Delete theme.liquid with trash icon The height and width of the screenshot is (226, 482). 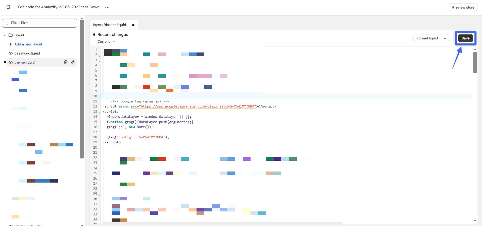(x=66, y=62)
